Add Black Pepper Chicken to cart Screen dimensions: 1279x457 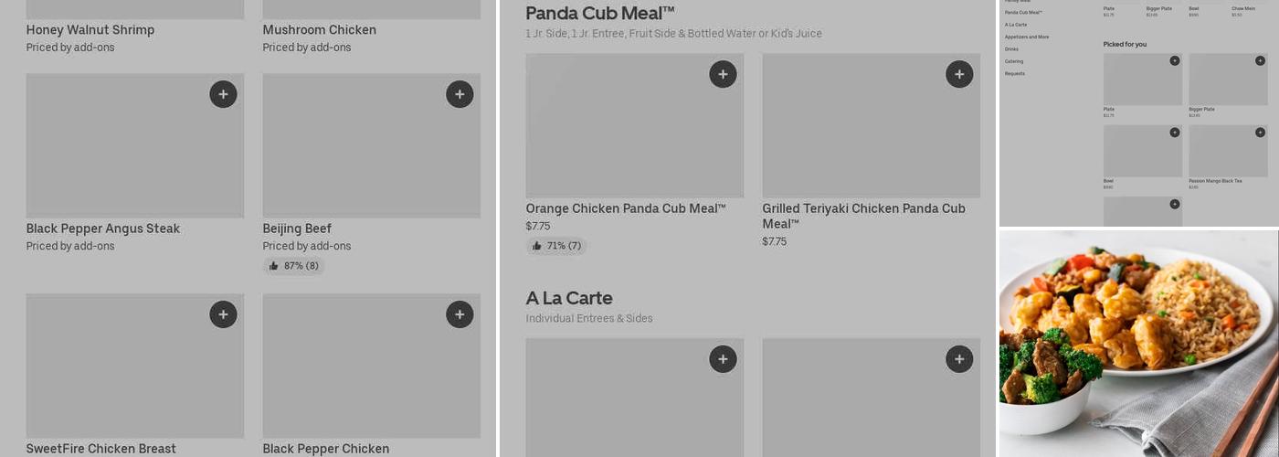pos(460,314)
